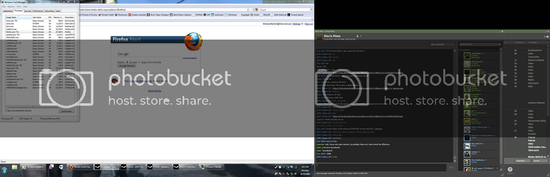
Task: Expand the Settings dropdown arrow
Action: [x=302, y=24]
